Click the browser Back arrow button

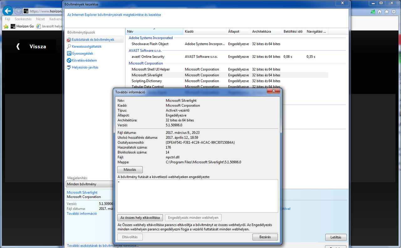[8, 11]
